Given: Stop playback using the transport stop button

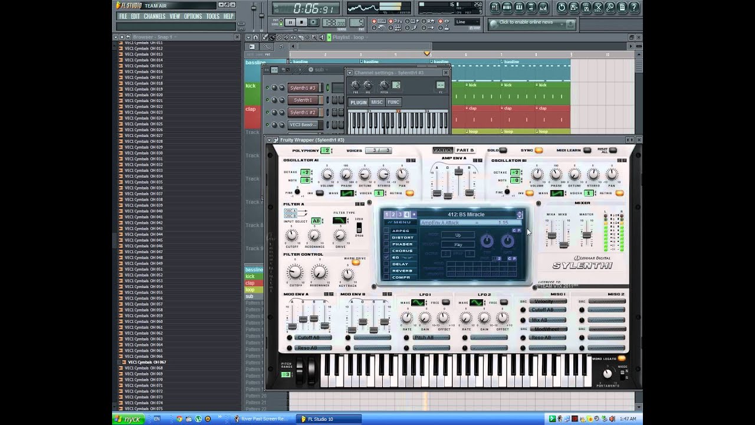Looking at the screenshot, I should pos(301,22).
